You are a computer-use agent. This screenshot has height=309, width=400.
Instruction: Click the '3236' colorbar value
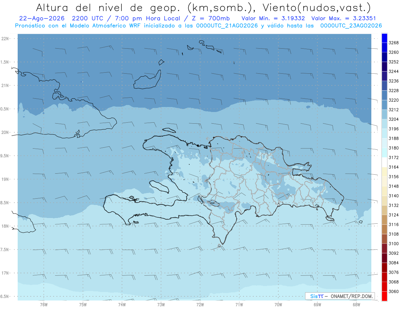(x=394, y=81)
